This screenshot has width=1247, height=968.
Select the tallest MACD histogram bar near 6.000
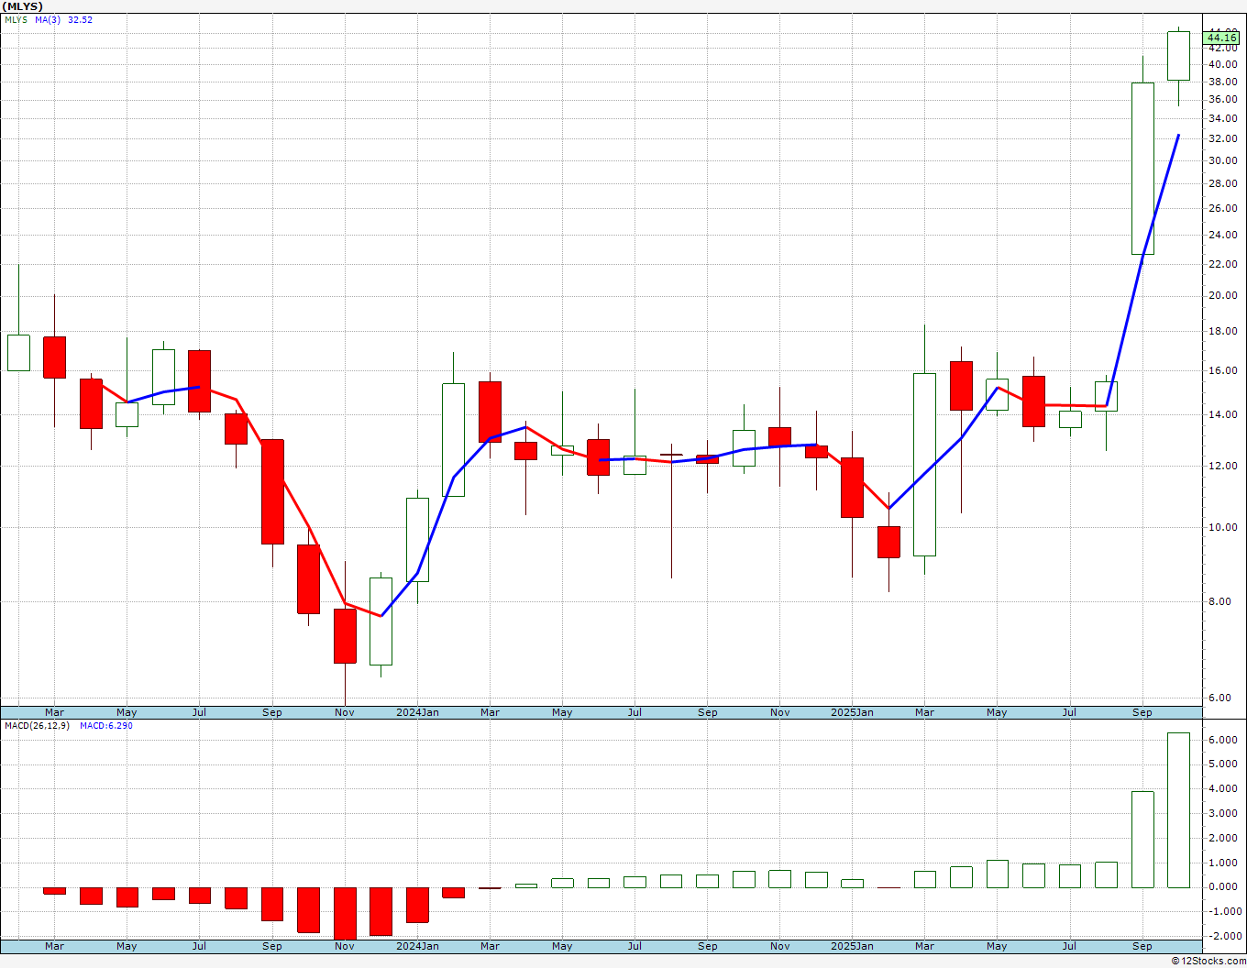click(x=1178, y=810)
